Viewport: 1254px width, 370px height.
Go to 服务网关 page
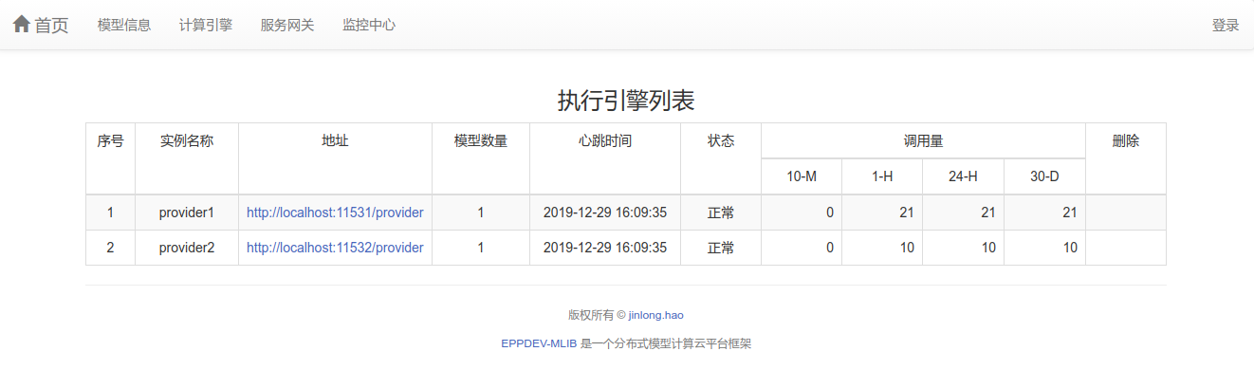tap(287, 26)
